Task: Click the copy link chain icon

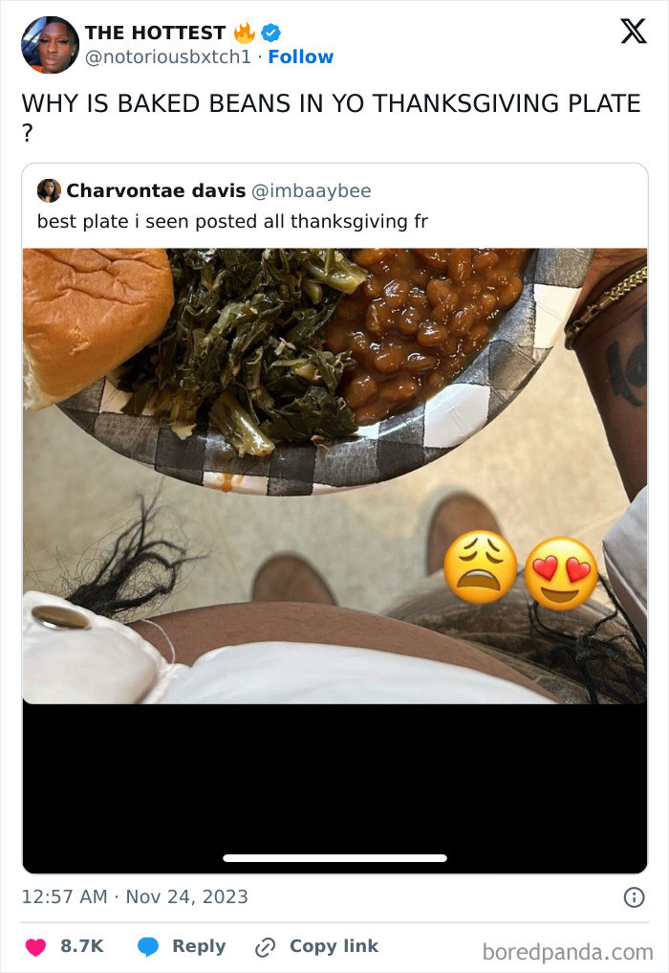Action: tap(265, 947)
